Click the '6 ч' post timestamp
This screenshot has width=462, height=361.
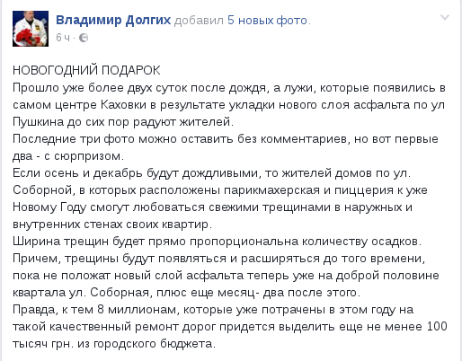tap(63, 38)
